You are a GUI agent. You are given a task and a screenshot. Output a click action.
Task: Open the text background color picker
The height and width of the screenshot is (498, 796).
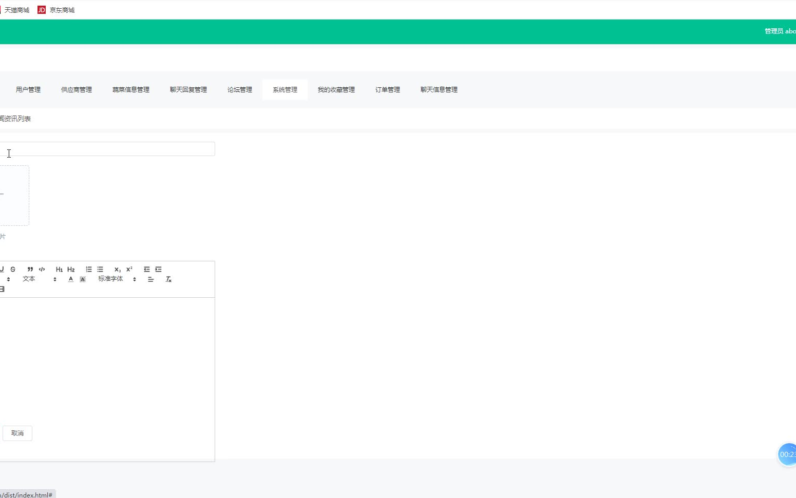[x=83, y=279]
